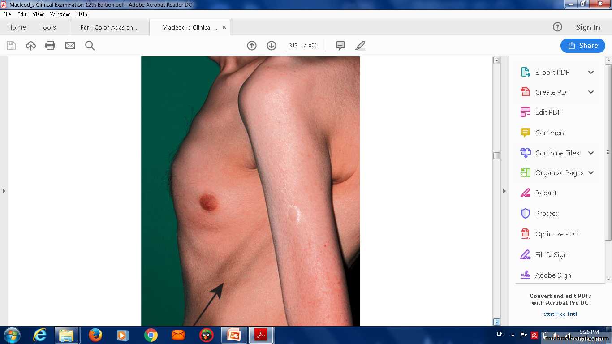Expand Organize Pages chevron
This screenshot has width=612, height=344.
click(x=591, y=173)
